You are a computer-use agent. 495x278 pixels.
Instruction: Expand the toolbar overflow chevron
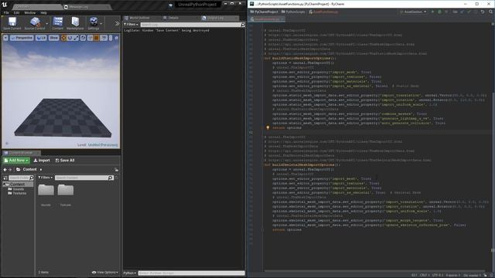pyautogui.click(x=117, y=23)
